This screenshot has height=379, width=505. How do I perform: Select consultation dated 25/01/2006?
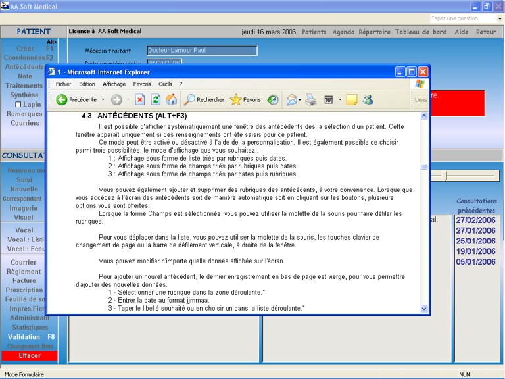[475, 241]
